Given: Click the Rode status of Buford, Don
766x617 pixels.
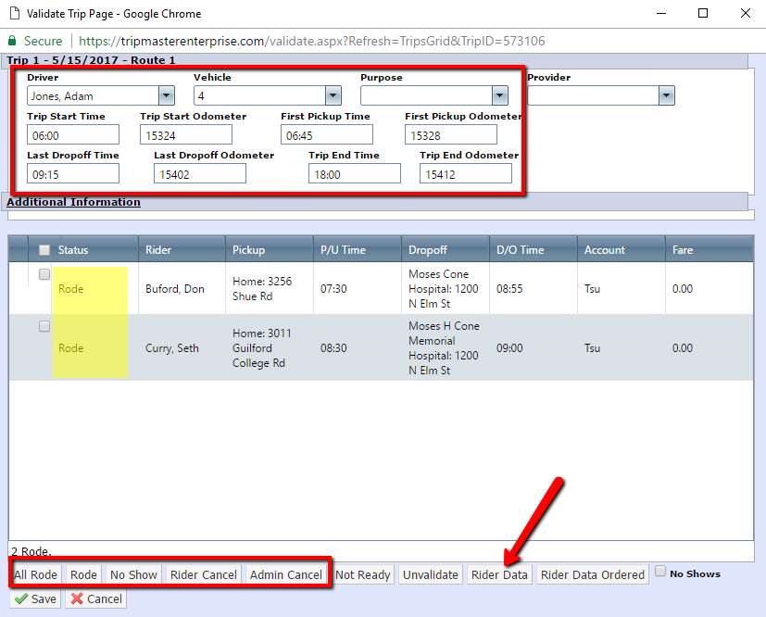Looking at the screenshot, I should point(70,289).
